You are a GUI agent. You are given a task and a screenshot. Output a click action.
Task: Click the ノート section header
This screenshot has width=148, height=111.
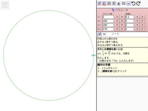pyautogui.click(x=115, y=34)
